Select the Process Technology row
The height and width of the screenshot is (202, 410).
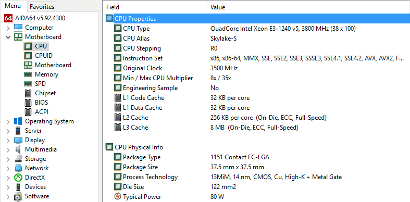point(257,177)
